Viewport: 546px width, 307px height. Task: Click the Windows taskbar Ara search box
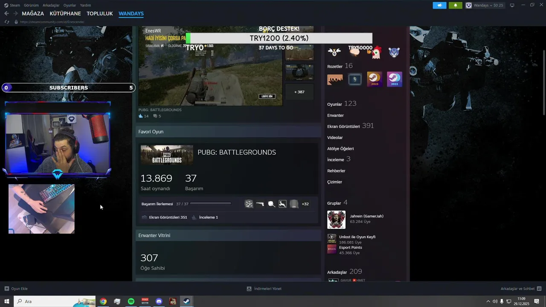[55, 301]
